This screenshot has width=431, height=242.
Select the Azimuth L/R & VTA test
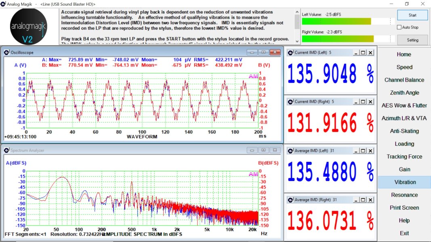click(404, 118)
